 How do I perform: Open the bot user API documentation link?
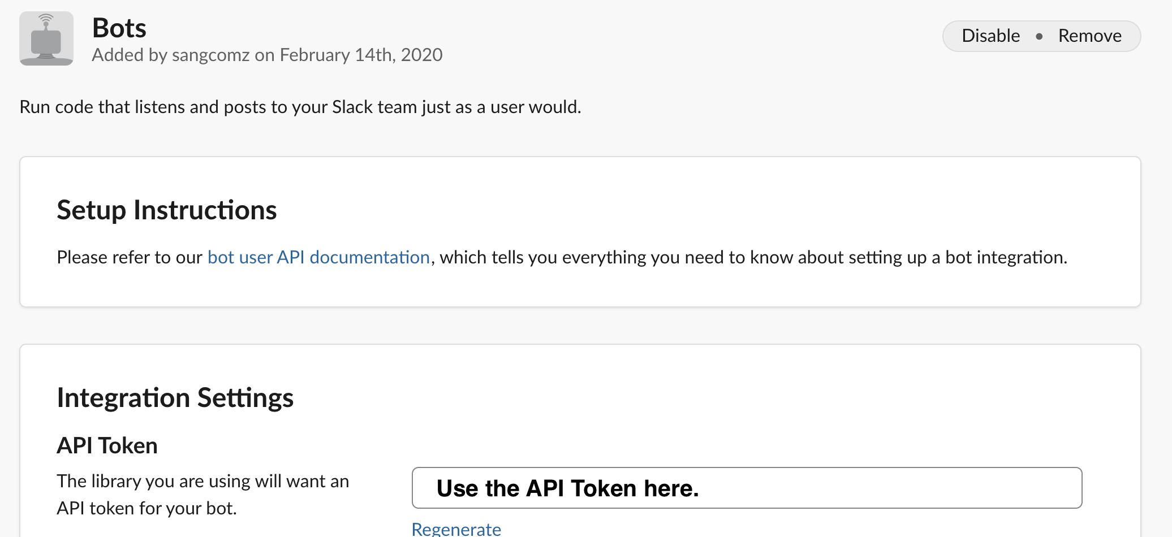tap(318, 257)
